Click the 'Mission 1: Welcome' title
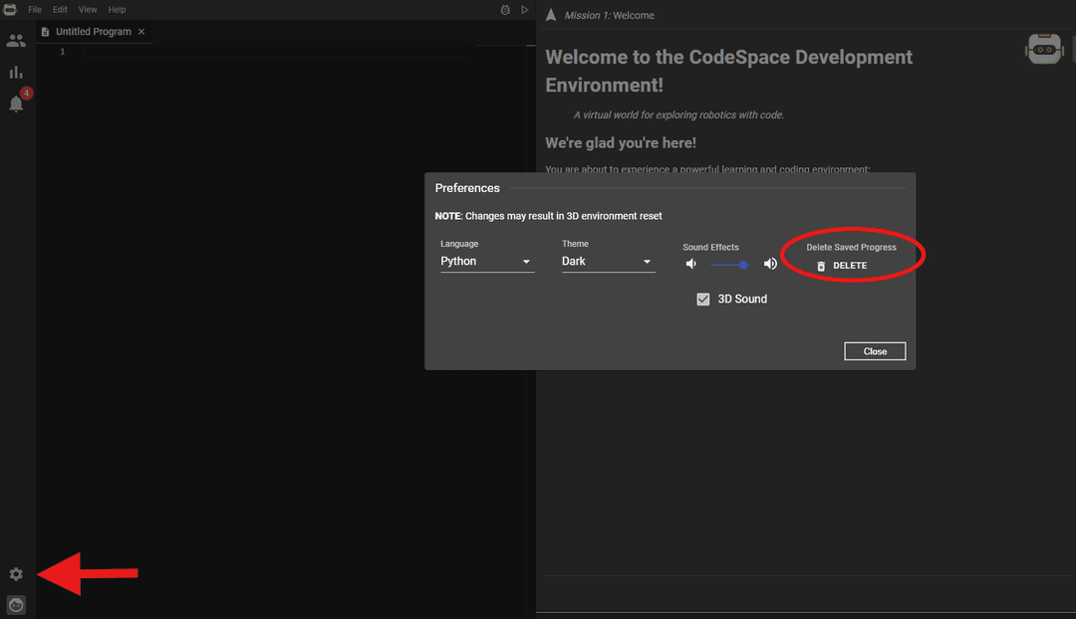Image resolution: width=1076 pixels, height=619 pixels. (x=610, y=15)
